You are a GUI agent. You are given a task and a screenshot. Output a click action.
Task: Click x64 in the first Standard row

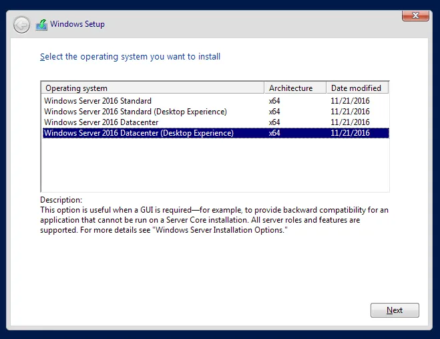(274, 101)
